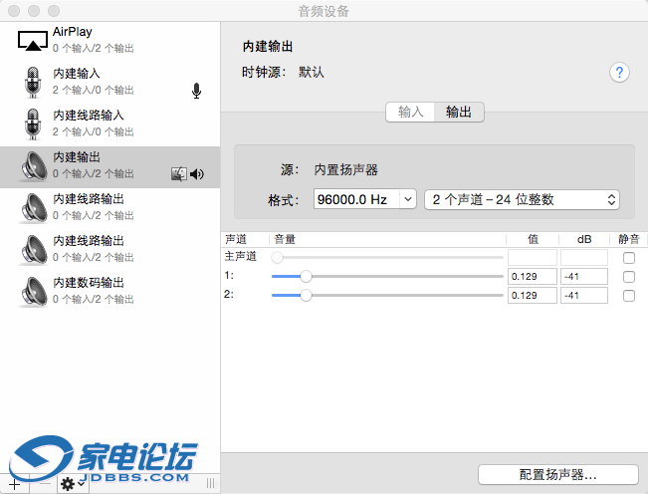Click the default output speaker indicator icon
Image resolution: width=648 pixels, height=494 pixels.
click(x=197, y=174)
